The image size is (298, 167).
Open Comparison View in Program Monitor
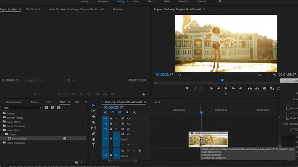(x=272, y=88)
